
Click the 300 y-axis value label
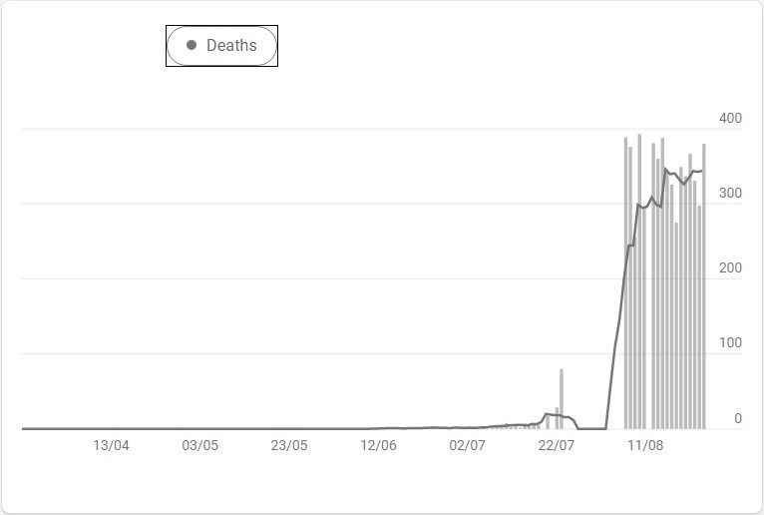730,194
